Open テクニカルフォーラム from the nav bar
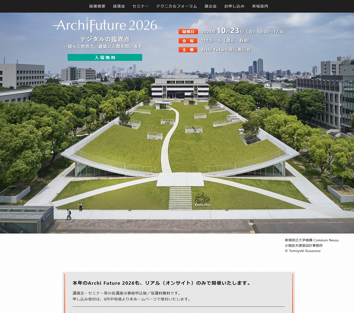354x313 pixels. pos(177,6)
